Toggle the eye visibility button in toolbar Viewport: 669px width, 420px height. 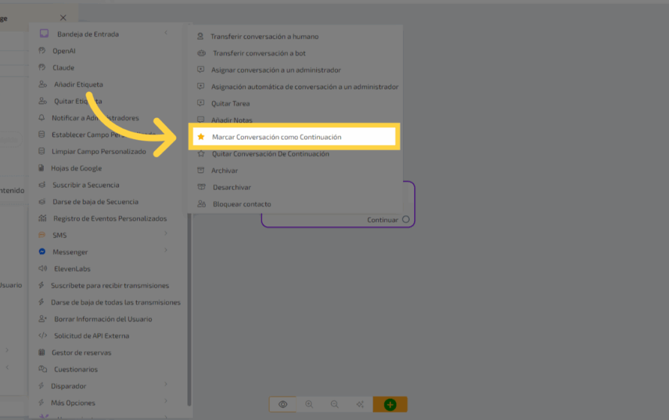point(283,404)
